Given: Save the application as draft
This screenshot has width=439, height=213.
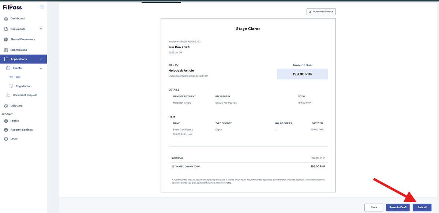Looking at the screenshot, I should (x=398, y=208).
